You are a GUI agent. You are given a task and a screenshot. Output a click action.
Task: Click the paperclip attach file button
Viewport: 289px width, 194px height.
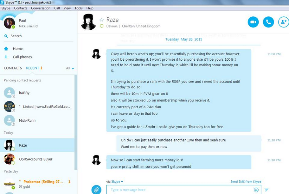[x=96, y=190]
